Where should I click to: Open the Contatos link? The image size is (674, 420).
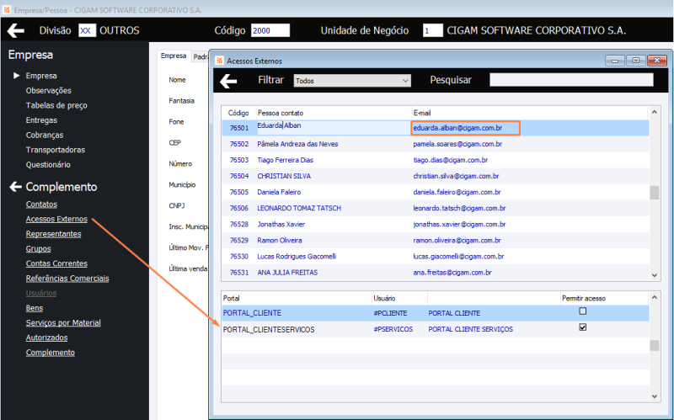(41, 205)
